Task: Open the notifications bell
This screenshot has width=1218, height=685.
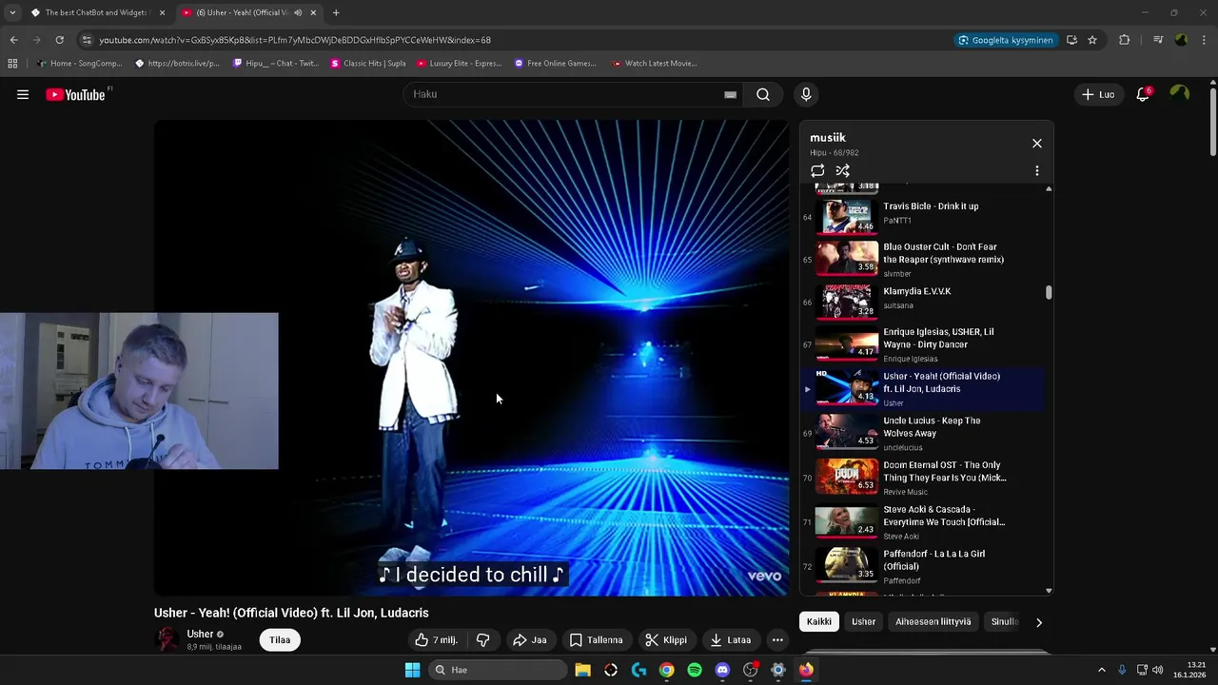Action: click(1143, 94)
